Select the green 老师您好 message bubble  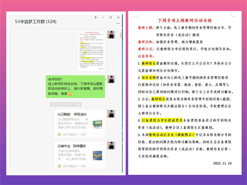(76, 86)
